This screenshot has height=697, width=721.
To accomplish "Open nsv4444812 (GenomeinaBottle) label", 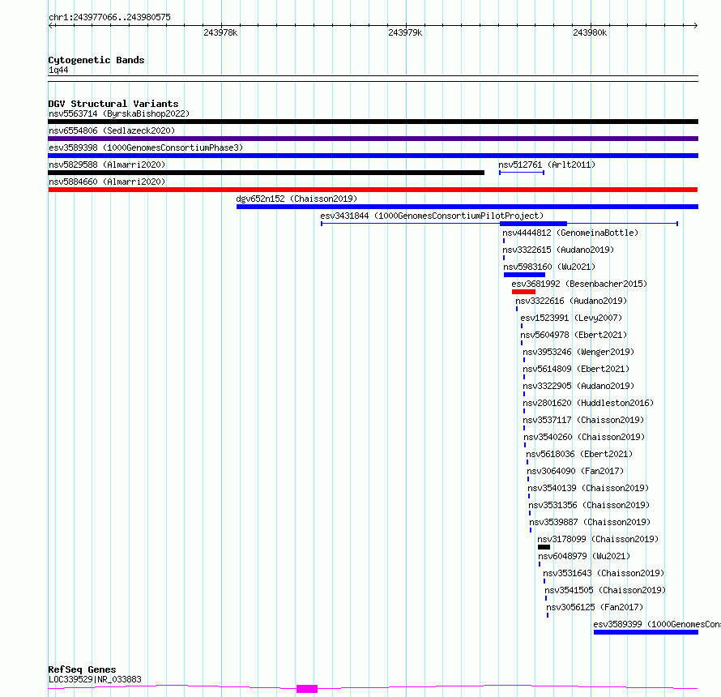I will (x=570, y=233).
